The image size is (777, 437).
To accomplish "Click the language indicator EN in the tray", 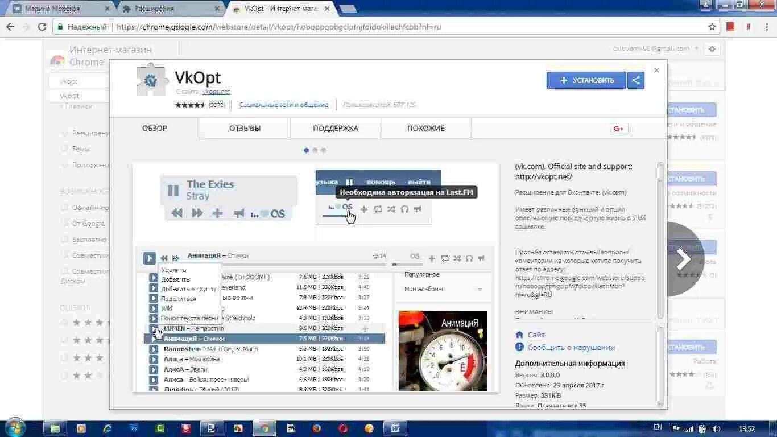I will pos(658,427).
